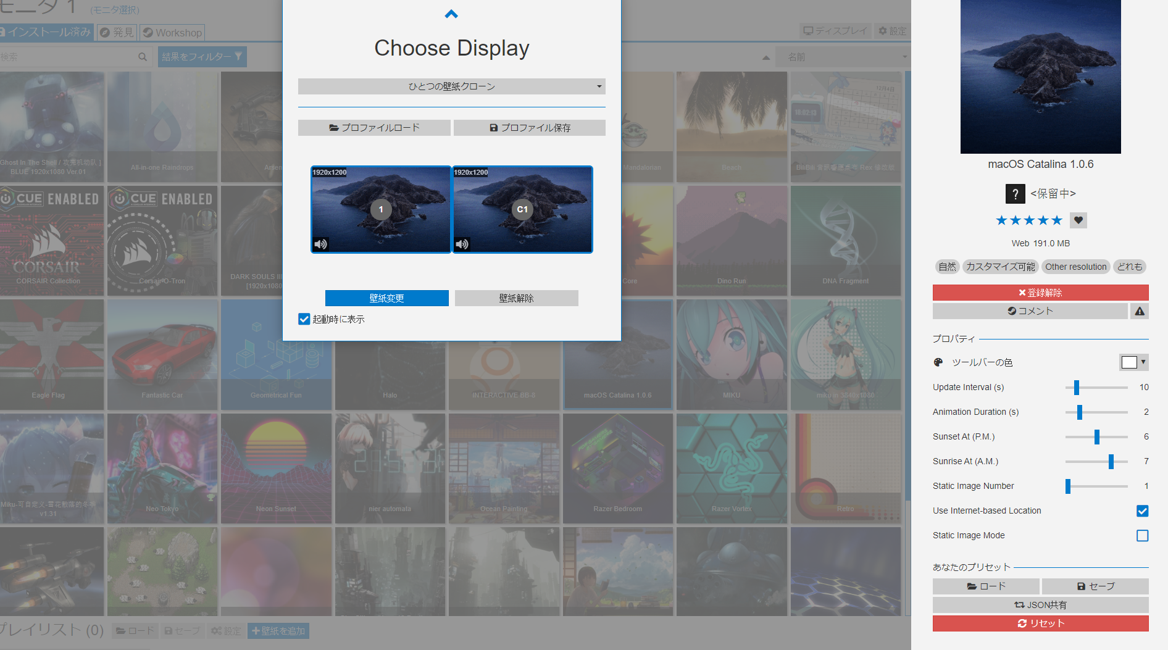This screenshot has height=650, width=1168.
Task: Open the ディスプレイ settings button
Action: point(835,31)
